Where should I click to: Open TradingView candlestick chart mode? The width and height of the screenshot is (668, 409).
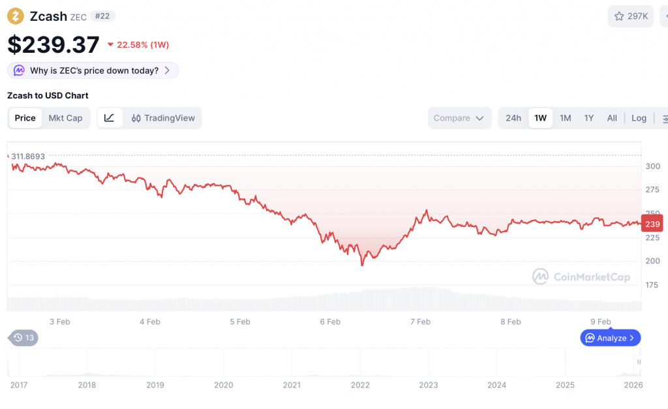coord(163,118)
